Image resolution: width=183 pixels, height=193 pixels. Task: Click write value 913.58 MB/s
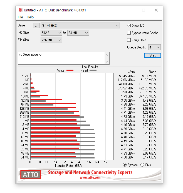[x=126, y=92]
